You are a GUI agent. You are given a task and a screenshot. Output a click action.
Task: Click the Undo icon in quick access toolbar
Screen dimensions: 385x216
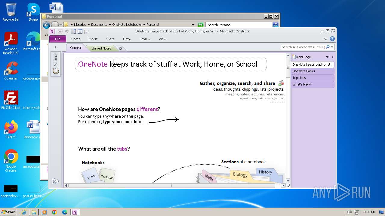[66, 31]
